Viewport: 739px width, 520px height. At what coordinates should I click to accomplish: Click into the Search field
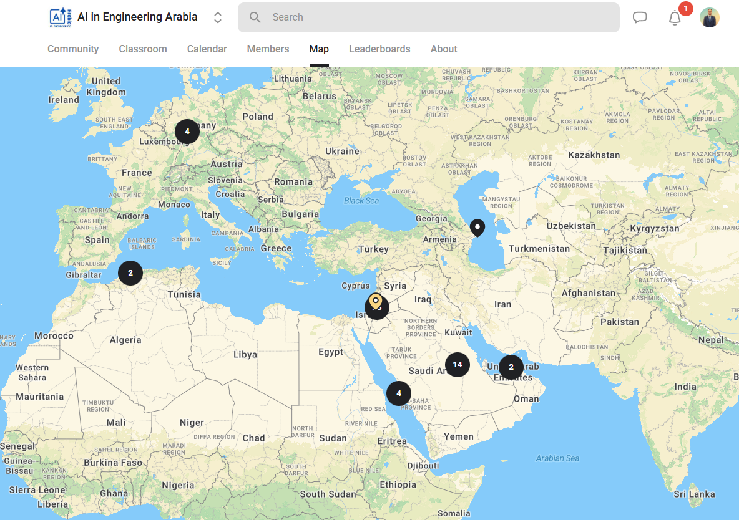click(437, 17)
